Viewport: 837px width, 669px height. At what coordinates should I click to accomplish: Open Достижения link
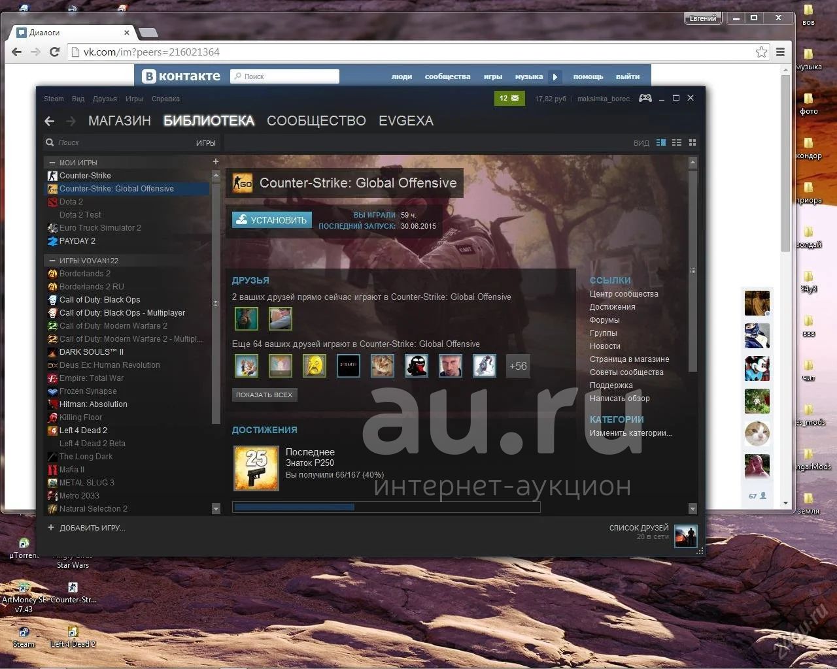[x=613, y=307]
